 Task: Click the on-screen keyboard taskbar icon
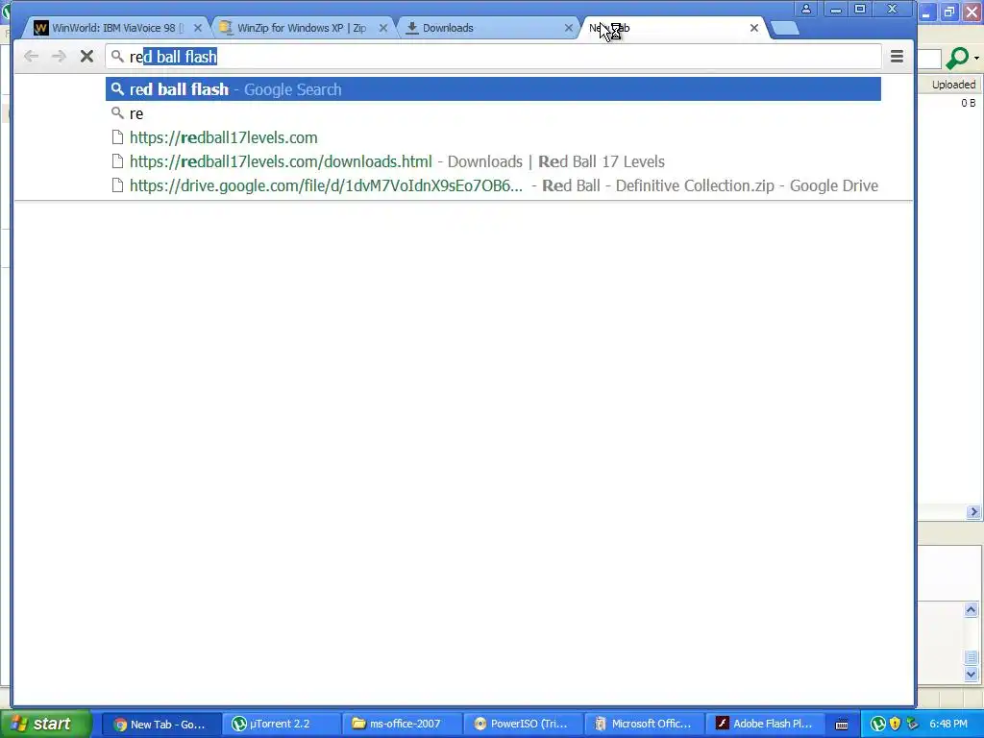tap(842, 725)
